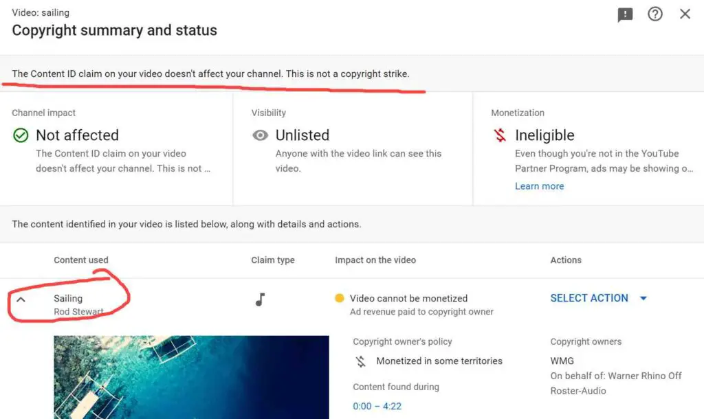Open the help question mark icon
Screen dimensions: 704x419
(x=655, y=14)
